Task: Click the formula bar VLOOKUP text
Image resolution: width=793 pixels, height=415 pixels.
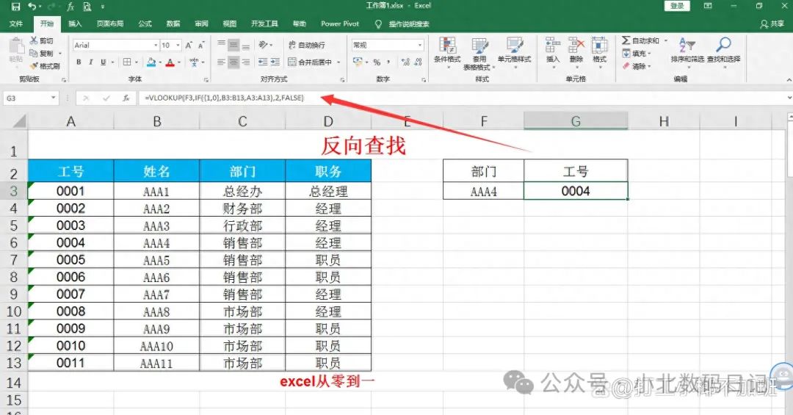Action: coord(225,98)
